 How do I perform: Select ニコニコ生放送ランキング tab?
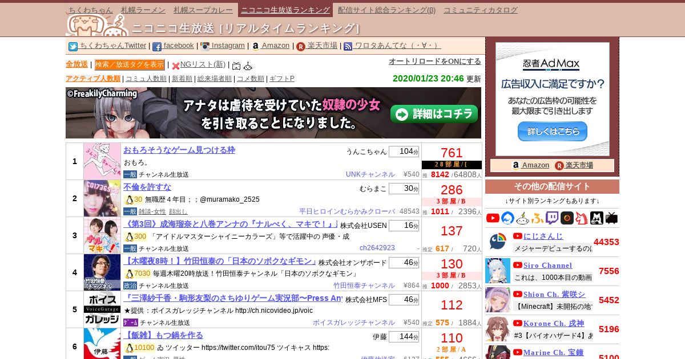click(285, 10)
